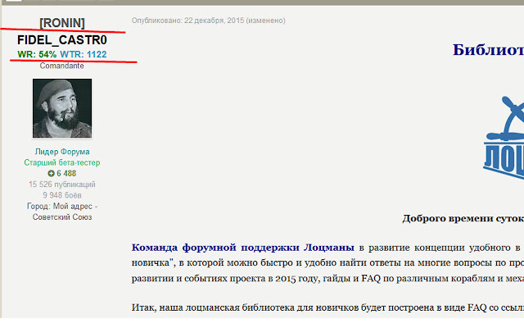524x328 pixels.
Task: Click the Советский Союз text
Action: (x=62, y=216)
